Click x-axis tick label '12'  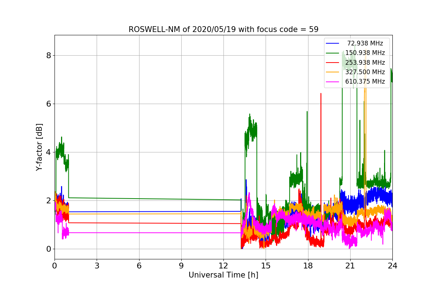click(x=223, y=266)
